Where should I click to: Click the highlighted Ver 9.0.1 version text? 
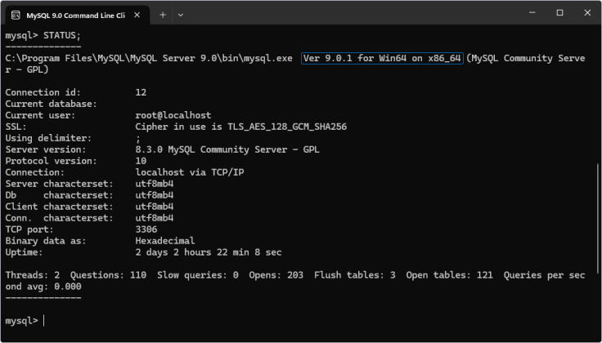pos(383,58)
